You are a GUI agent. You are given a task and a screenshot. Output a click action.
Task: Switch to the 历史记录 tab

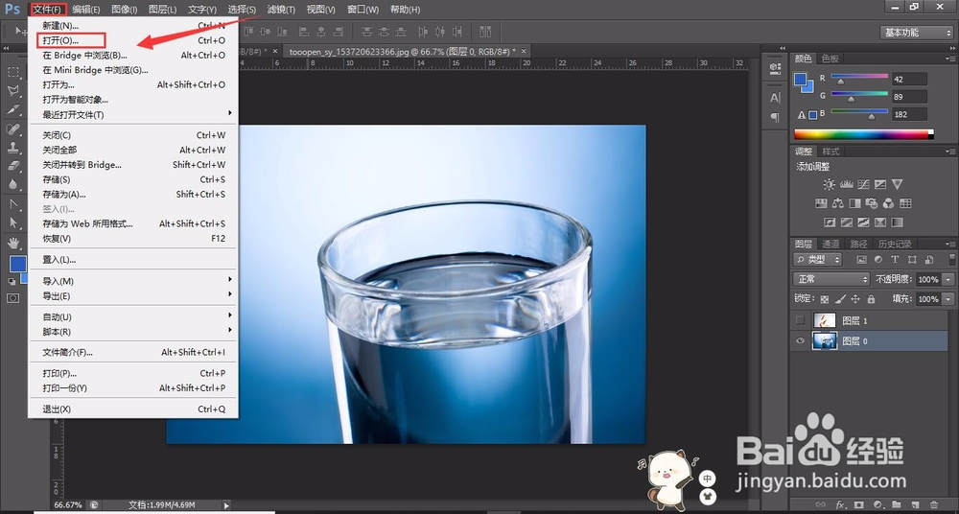(x=895, y=244)
